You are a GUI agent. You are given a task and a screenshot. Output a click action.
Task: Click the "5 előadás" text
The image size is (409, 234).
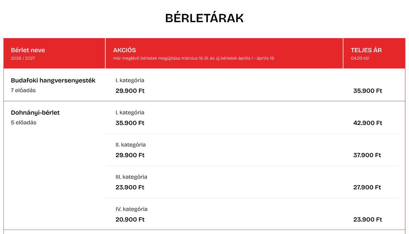click(x=24, y=122)
